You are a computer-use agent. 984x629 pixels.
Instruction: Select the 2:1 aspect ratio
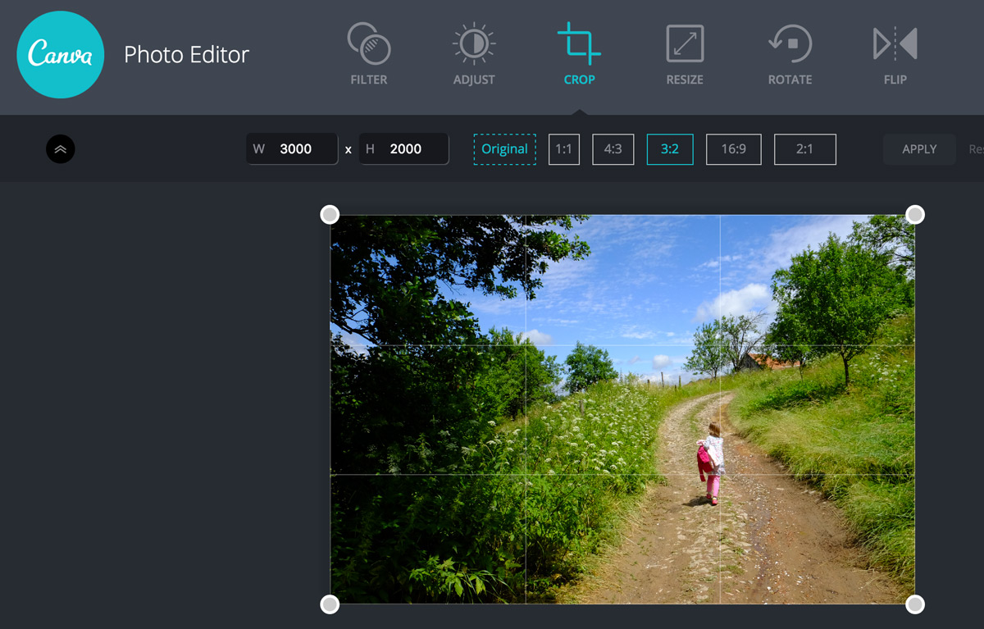pos(804,148)
